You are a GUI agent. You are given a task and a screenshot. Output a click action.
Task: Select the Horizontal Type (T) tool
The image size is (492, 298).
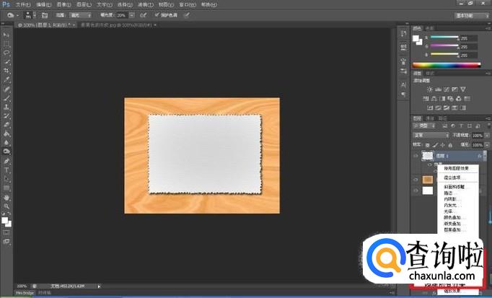(7, 170)
